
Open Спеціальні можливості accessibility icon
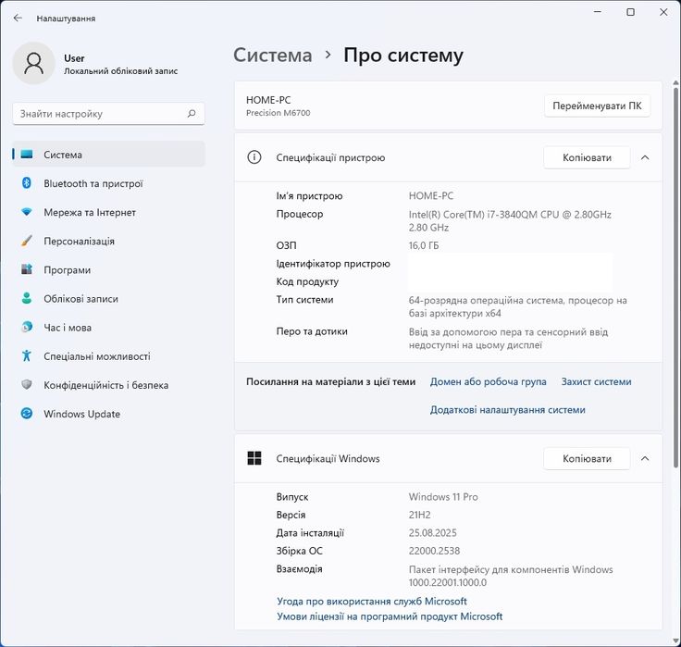[x=27, y=355]
